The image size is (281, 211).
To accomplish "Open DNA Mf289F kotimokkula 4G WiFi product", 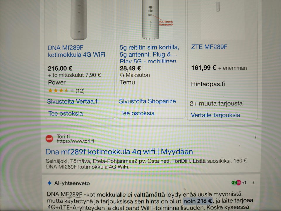I will click(x=76, y=51).
